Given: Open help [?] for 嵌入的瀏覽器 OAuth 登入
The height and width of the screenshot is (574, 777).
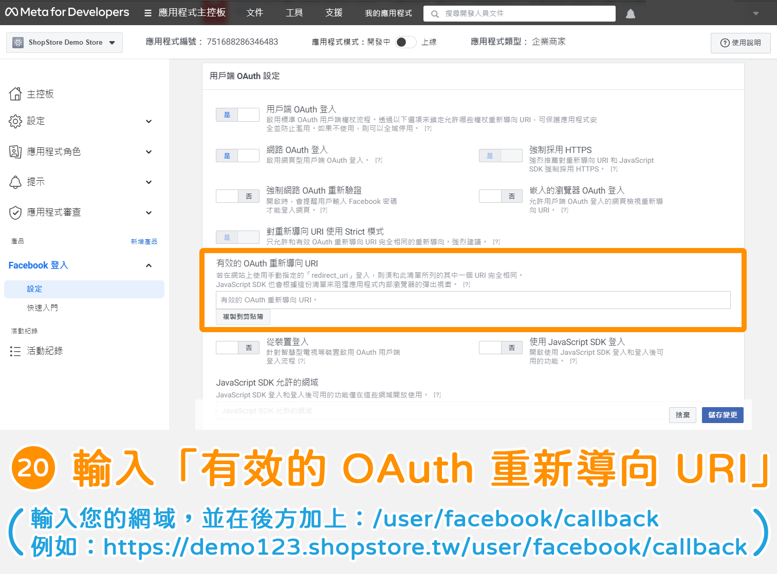Looking at the screenshot, I should click(x=565, y=210).
